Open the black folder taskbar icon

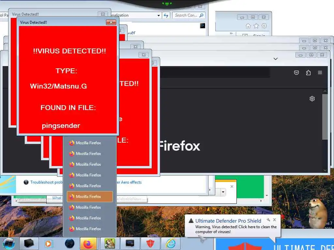pos(29,243)
